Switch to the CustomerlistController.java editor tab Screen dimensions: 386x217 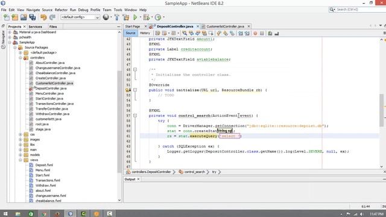click(225, 27)
